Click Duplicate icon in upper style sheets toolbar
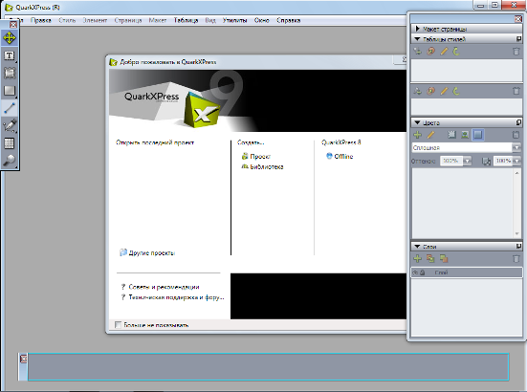Viewport: 527px width, 392px height. click(x=430, y=52)
